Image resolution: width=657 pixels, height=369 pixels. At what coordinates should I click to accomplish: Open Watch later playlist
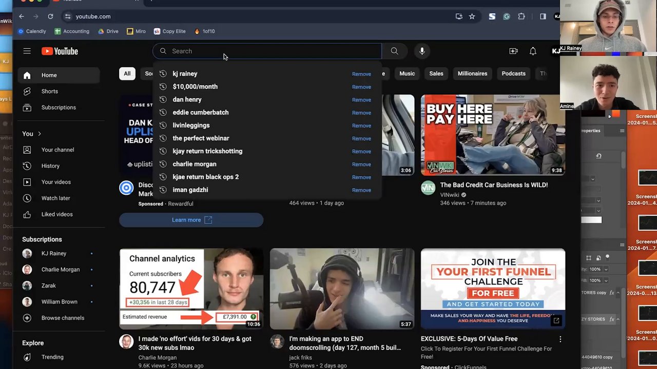[59, 198]
